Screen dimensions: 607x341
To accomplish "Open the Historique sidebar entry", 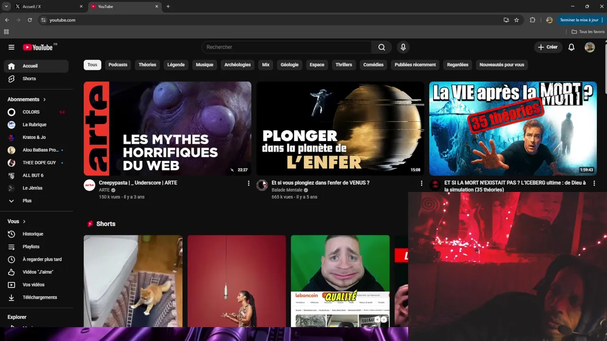I will pos(33,234).
